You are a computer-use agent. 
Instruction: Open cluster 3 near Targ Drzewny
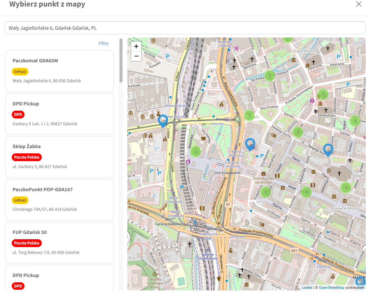point(249,115)
